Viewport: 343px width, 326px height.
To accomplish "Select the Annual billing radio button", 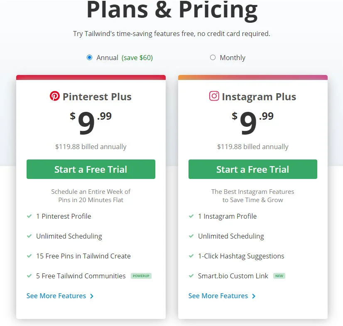I will click(x=89, y=58).
